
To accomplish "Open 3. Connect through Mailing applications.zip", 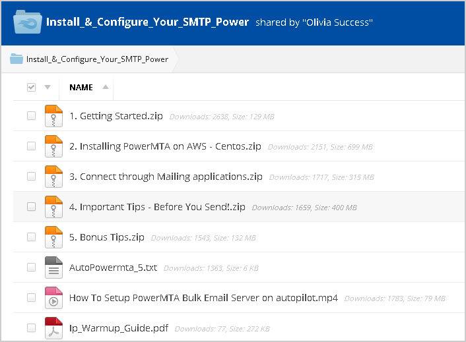I will 166,177.
